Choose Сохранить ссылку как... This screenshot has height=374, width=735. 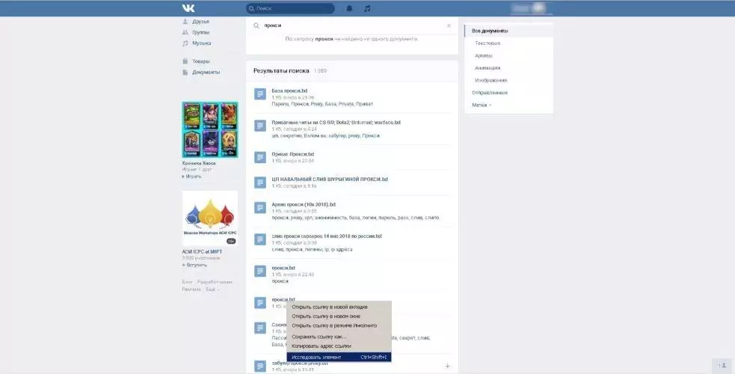pyautogui.click(x=339, y=337)
